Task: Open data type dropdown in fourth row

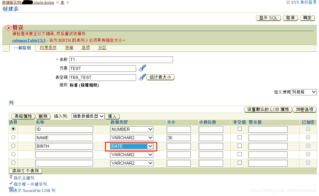Action: pyautogui.click(x=132, y=155)
